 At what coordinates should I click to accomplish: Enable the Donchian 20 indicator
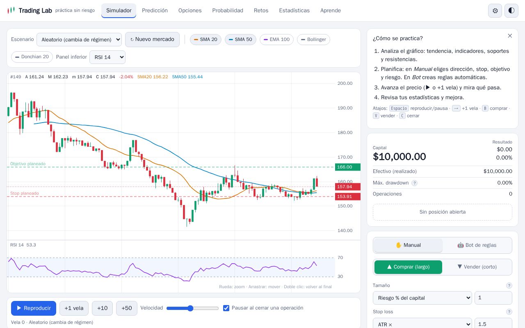click(x=32, y=57)
